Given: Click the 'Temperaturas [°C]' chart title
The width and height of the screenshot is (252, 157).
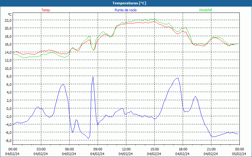Looking at the screenshot, I should pos(129,3).
